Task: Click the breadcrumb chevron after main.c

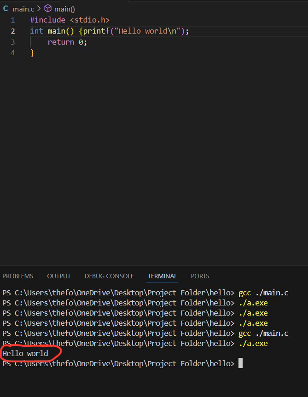Action: 38,9
